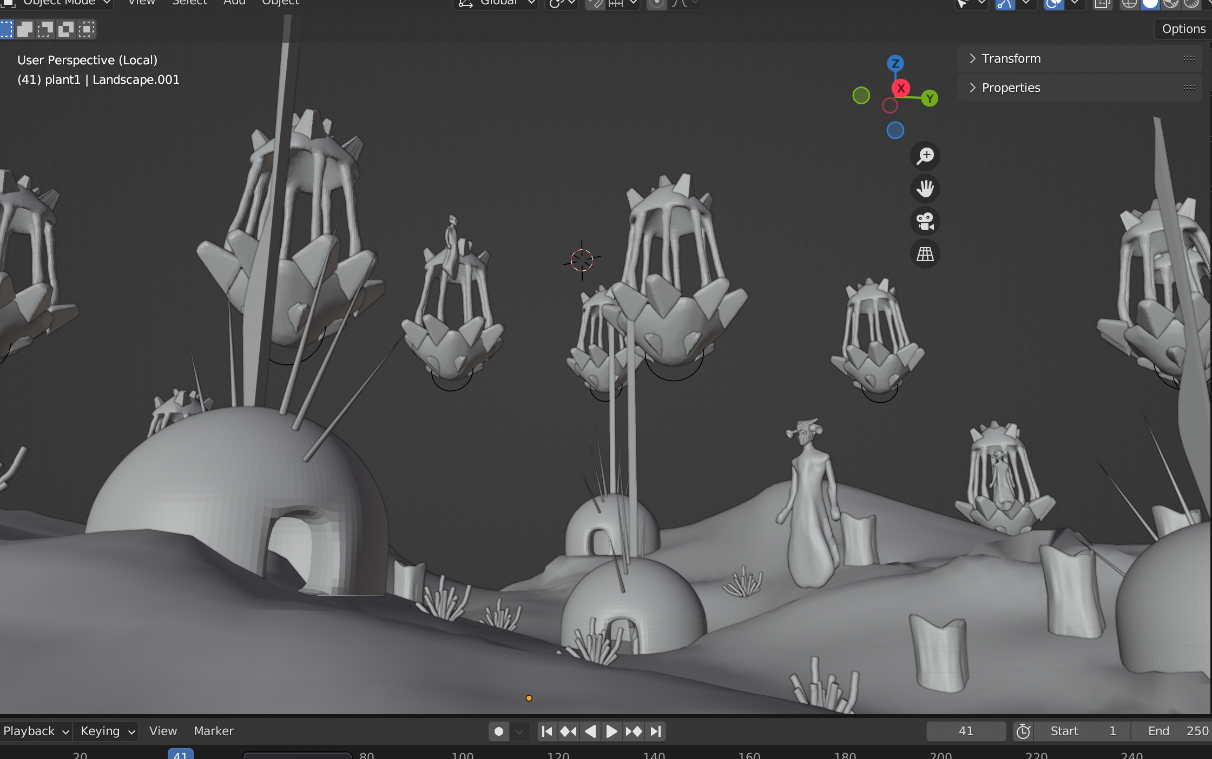Screen dimensions: 1212x759
Task: Open the timeline View menu
Action: click(163, 731)
